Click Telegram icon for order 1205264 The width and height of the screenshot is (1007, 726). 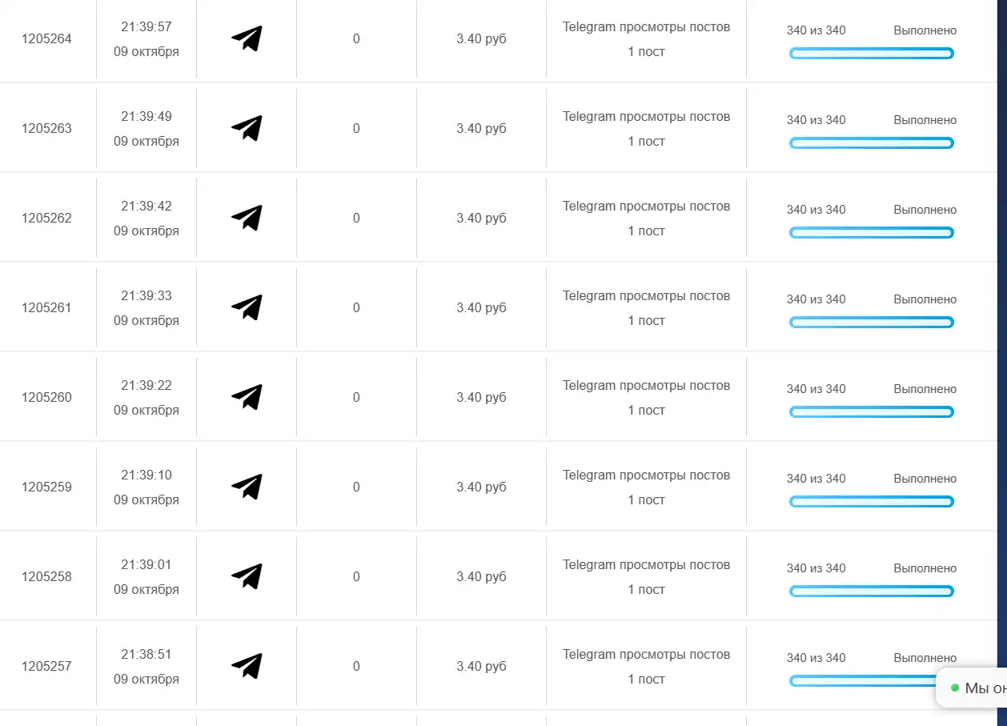pyautogui.click(x=247, y=38)
